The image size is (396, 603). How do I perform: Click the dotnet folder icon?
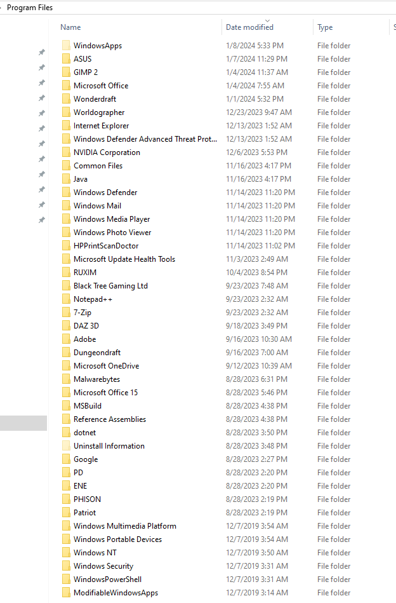coord(66,433)
